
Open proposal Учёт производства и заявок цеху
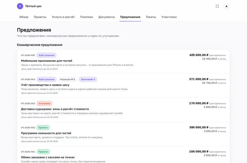click(x=45, y=85)
